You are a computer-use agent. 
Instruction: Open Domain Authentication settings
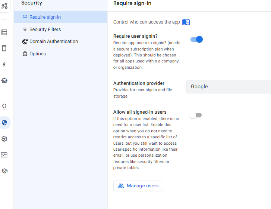53,42
